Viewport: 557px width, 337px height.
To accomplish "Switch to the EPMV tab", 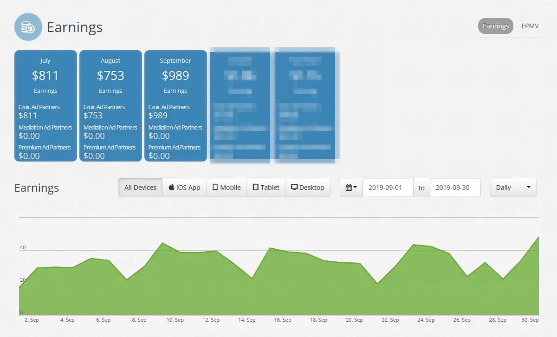I will pyautogui.click(x=530, y=26).
